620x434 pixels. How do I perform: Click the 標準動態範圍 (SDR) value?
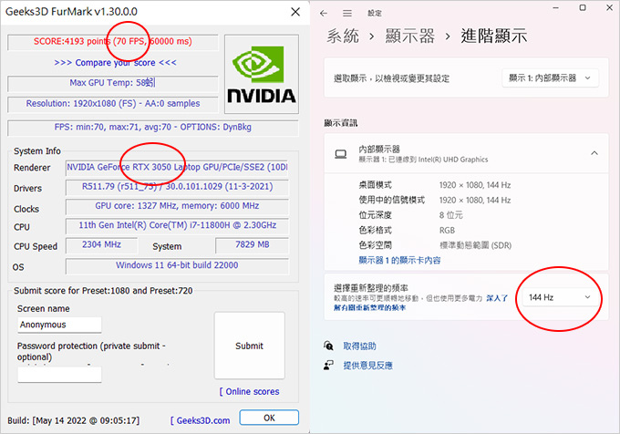(x=476, y=245)
